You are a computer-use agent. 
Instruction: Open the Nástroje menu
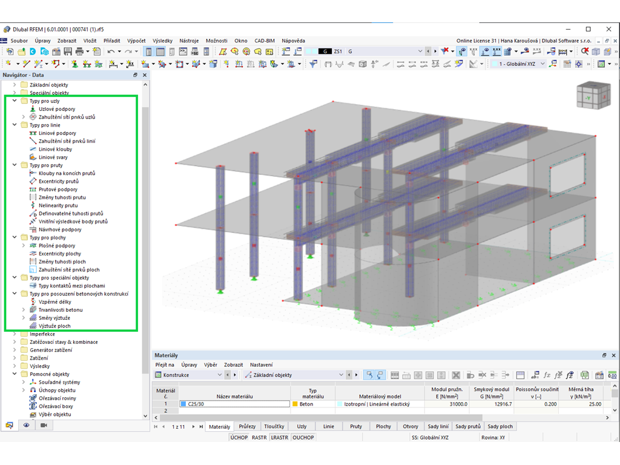pos(189,41)
